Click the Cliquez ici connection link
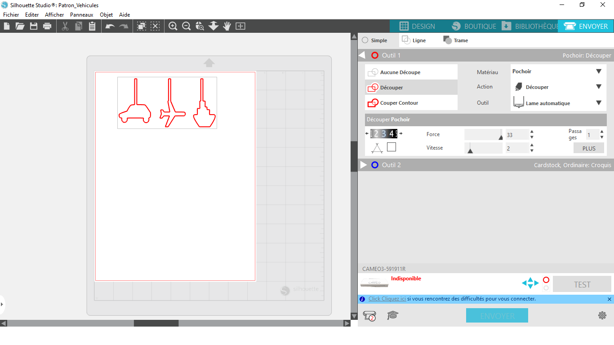 pos(387,299)
